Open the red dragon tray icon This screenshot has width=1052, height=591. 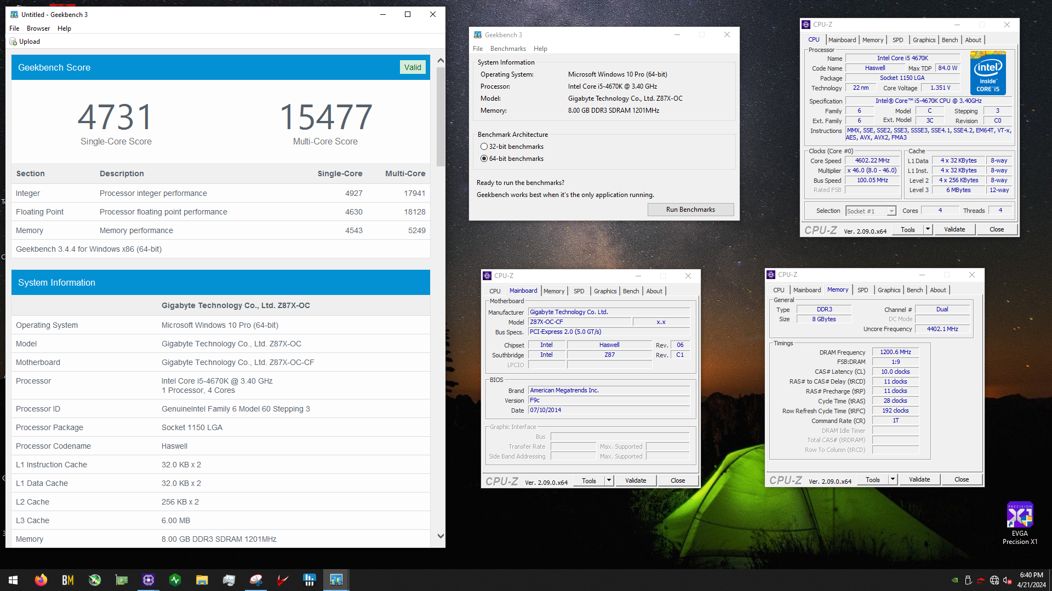981,580
